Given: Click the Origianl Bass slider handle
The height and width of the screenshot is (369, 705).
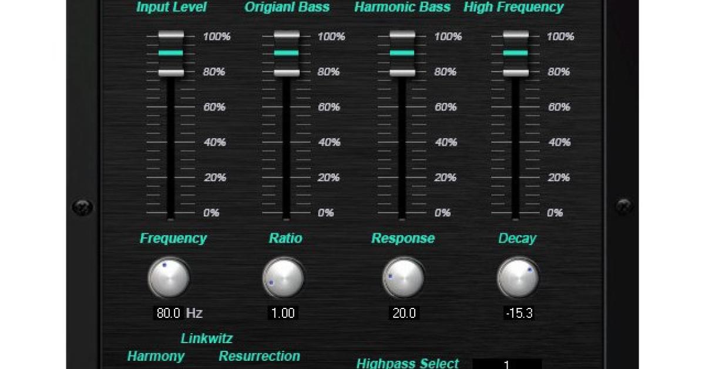Looking at the screenshot, I should tap(286, 53).
